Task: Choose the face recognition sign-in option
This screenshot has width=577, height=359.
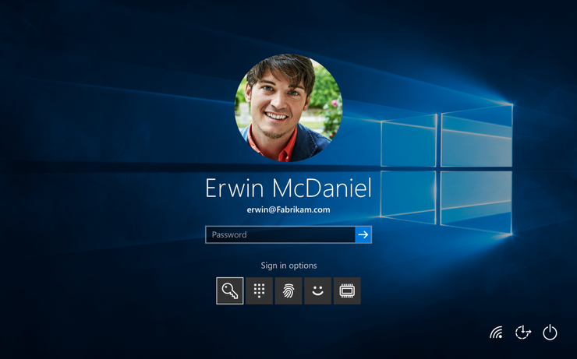Action: coord(317,290)
